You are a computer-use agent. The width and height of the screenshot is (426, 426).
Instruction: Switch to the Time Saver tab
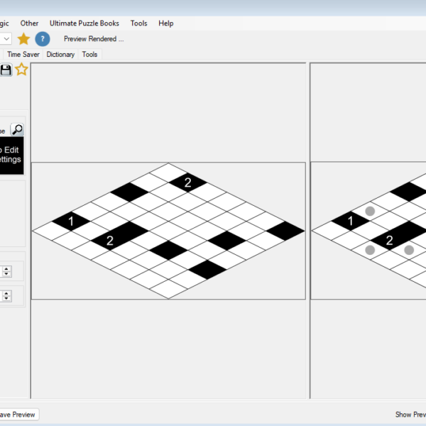(x=23, y=54)
